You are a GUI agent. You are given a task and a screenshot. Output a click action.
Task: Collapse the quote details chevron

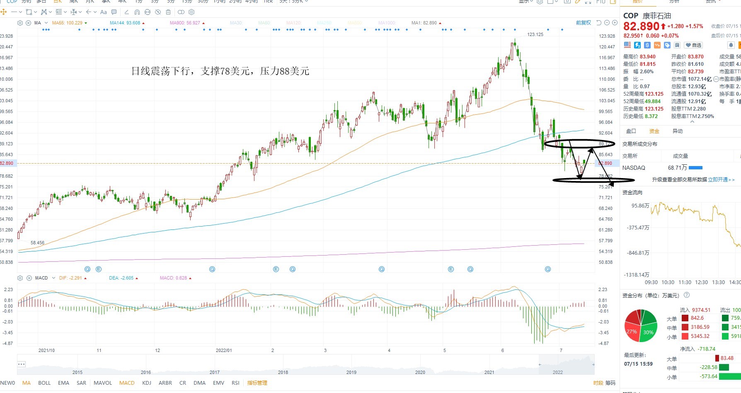(692, 122)
